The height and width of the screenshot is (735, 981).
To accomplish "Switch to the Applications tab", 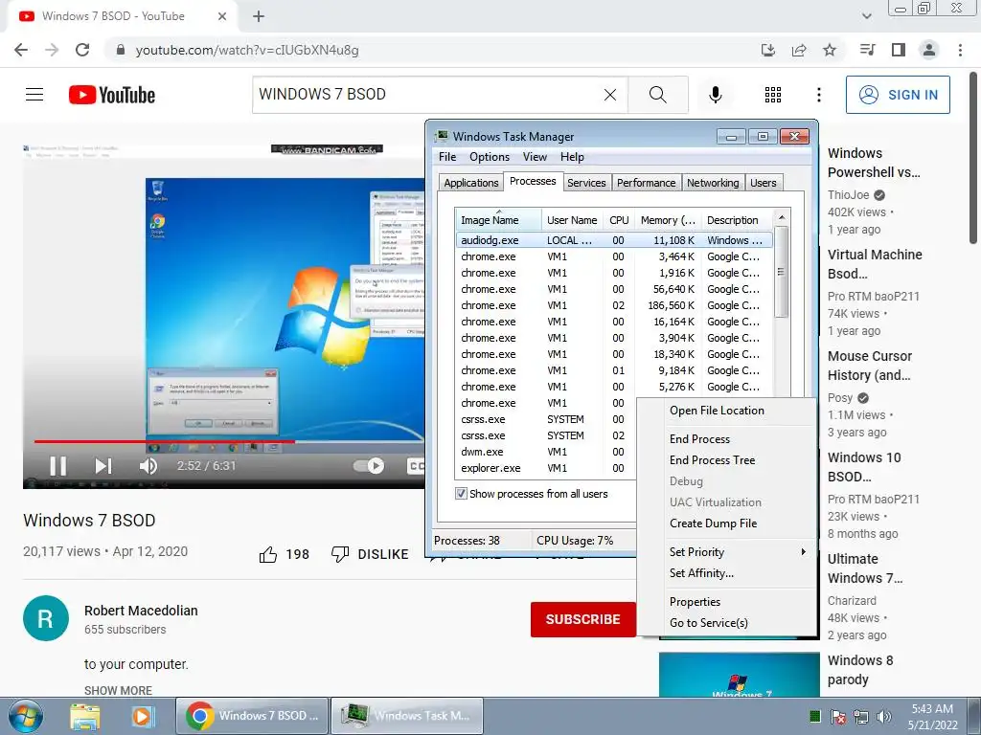I will tap(471, 183).
